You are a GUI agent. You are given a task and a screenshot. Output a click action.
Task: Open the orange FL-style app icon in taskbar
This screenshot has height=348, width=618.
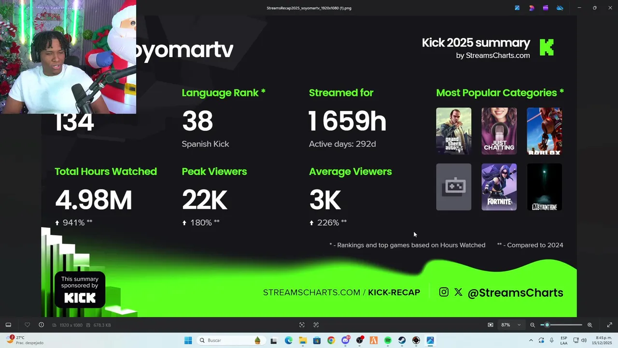374,340
